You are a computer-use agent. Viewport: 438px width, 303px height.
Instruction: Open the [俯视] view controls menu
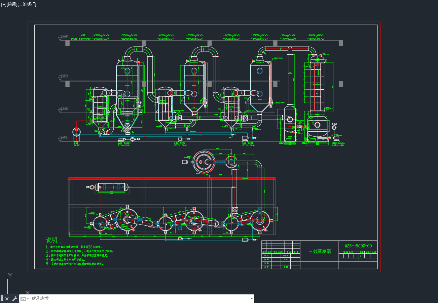pos(12,4)
